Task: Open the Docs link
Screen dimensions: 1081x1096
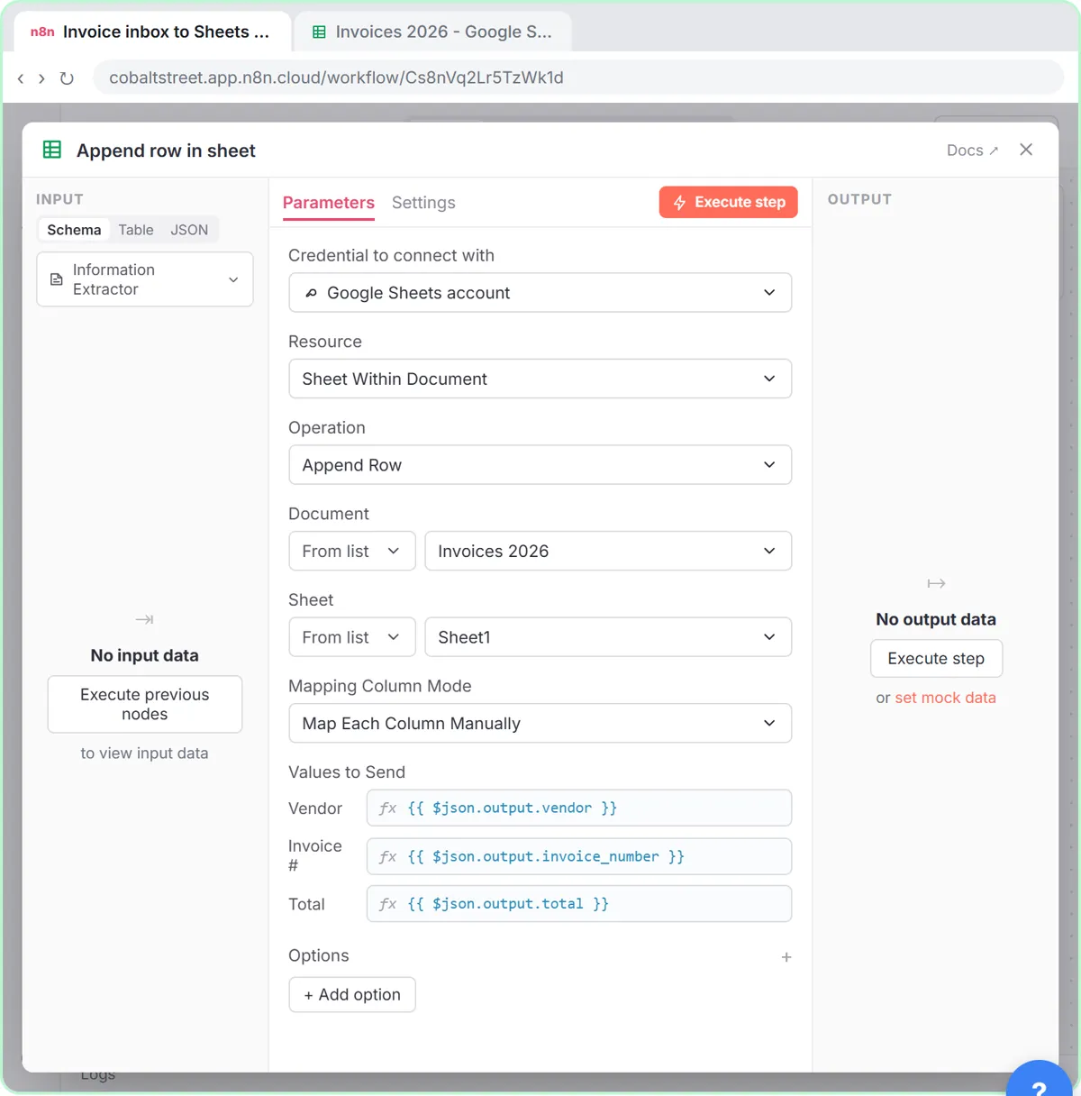Action: click(x=972, y=151)
